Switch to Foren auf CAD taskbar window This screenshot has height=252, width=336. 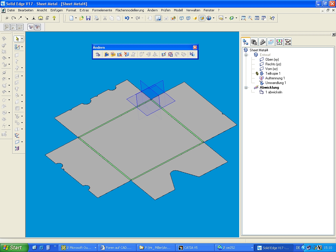coord(117,248)
